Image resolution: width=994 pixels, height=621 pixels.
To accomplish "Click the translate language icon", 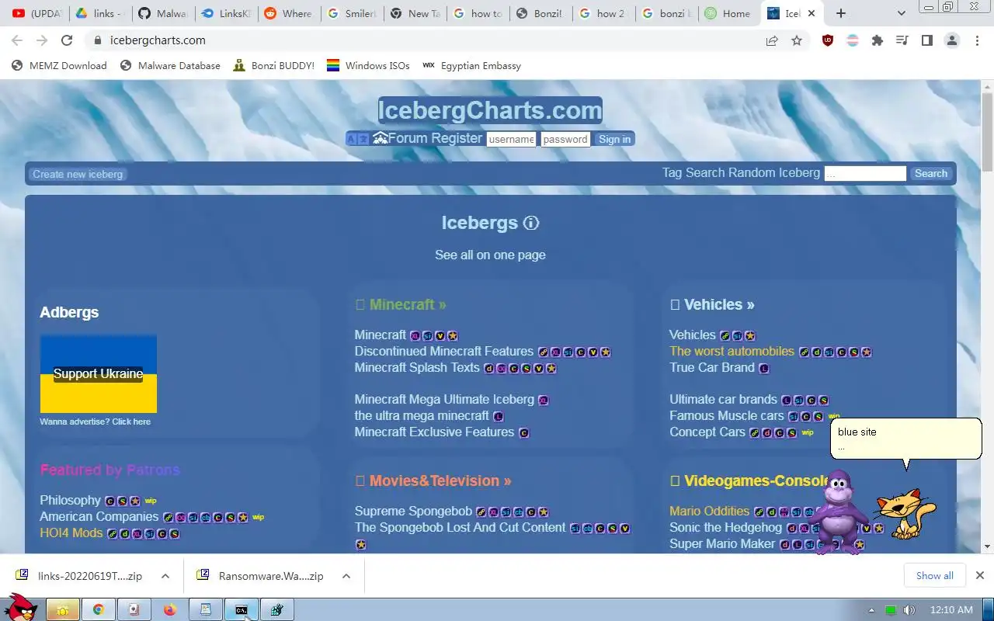I will pos(357,139).
